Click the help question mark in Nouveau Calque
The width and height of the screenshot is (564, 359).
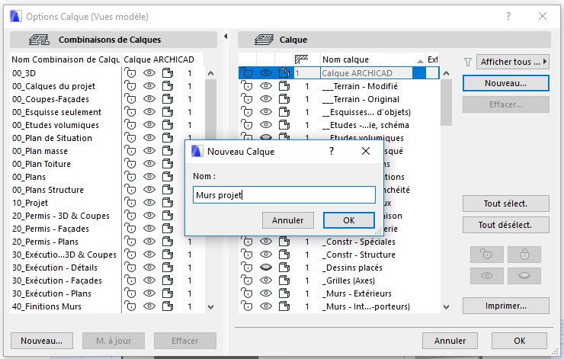[x=332, y=152]
